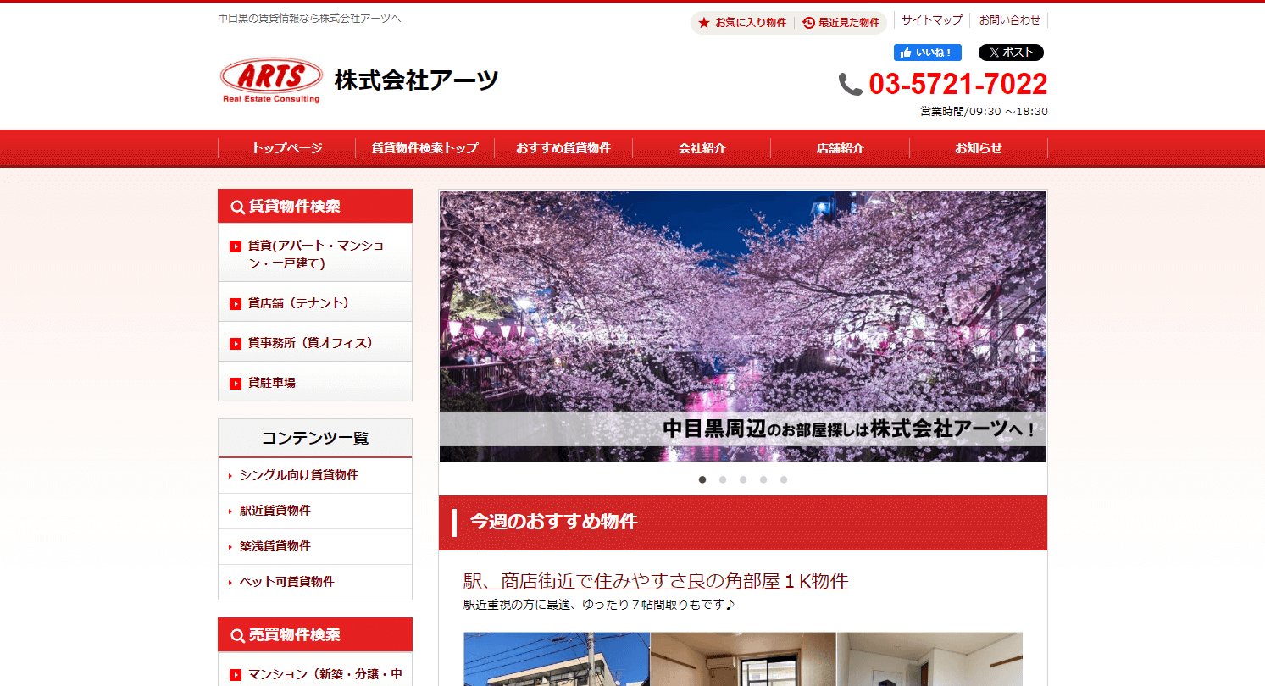Select the magnifying glass on 賃貸物件検索 header
The height and width of the screenshot is (686, 1265).
tap(236, 206)
